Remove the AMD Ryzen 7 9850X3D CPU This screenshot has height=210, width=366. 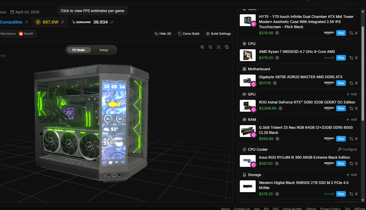pyautogui.click(x=356, y=58)
